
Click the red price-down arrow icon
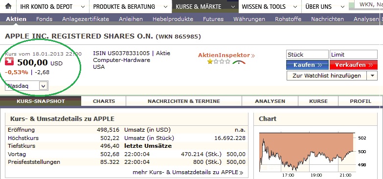(x=9, y=62)
